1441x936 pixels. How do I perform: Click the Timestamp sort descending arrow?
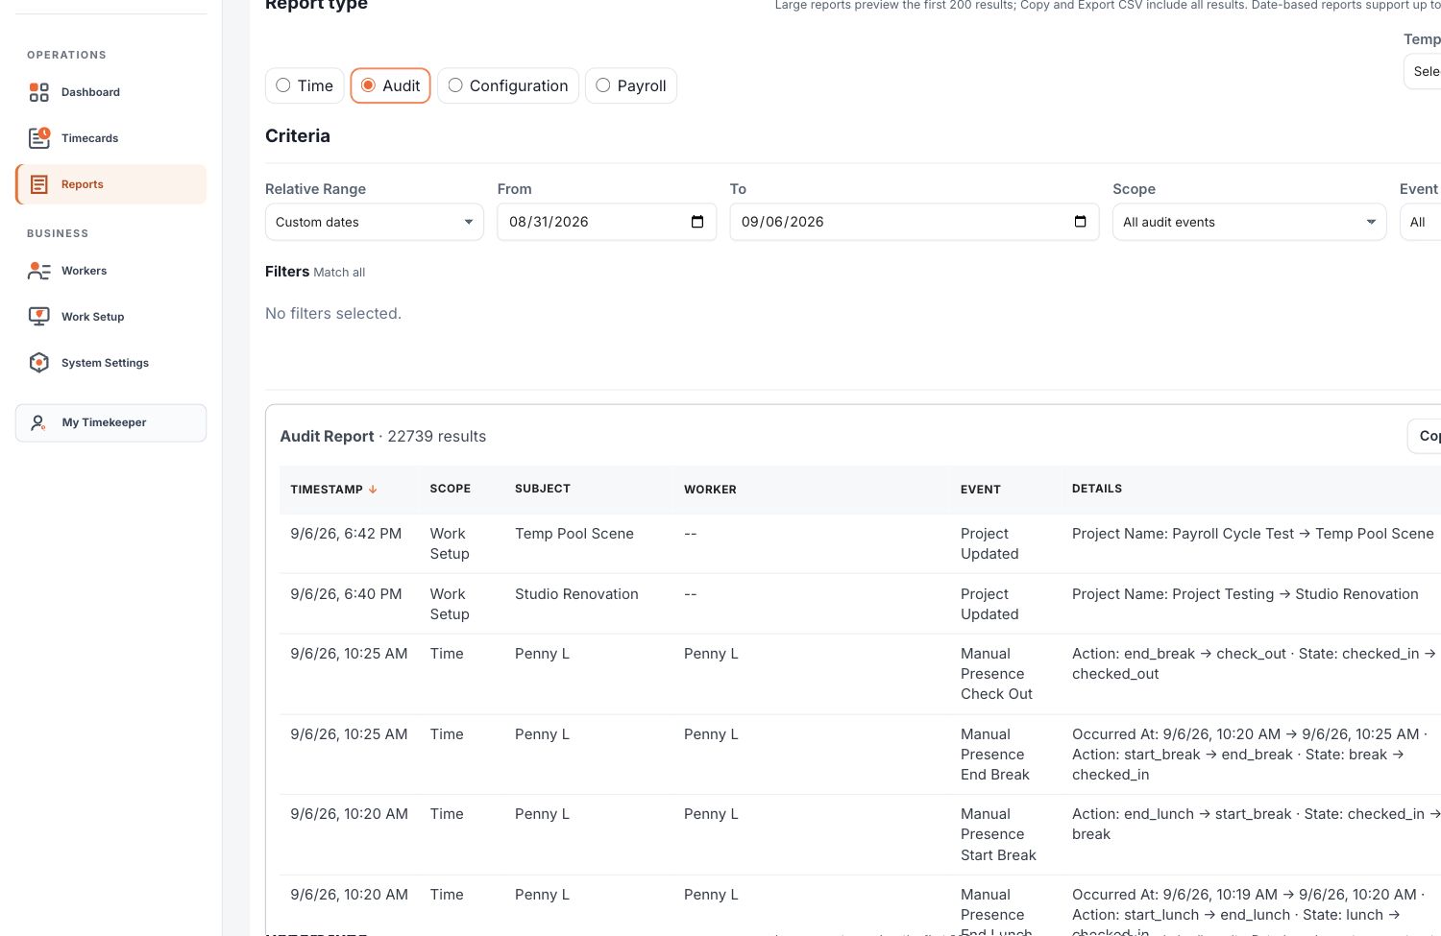point(373,490)
